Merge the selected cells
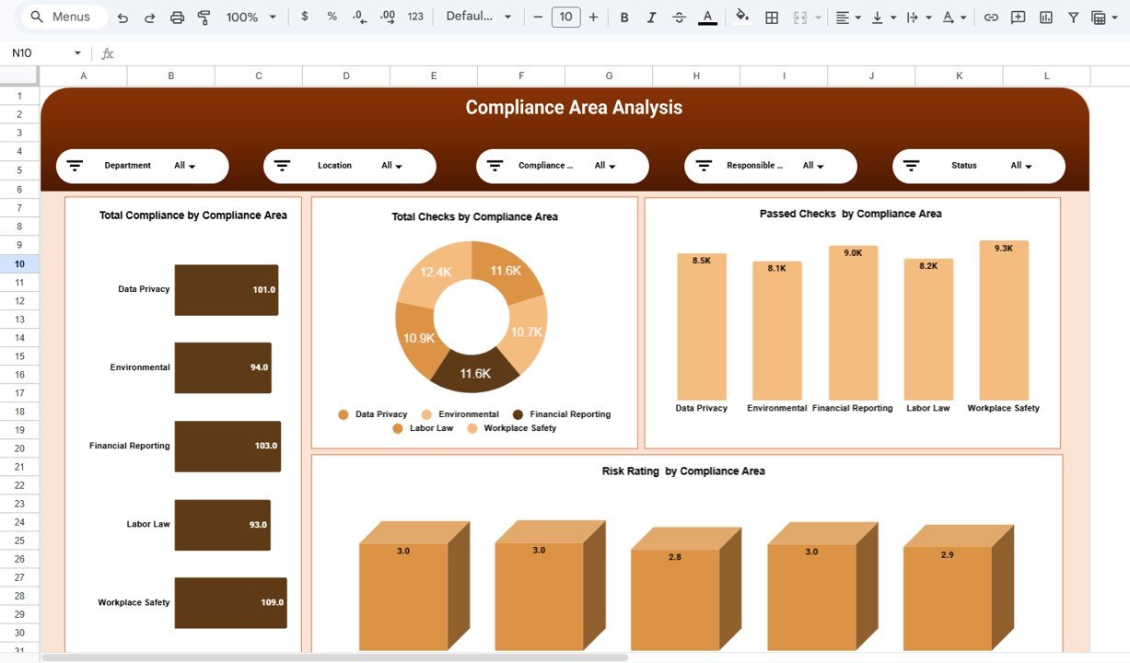The width and height of the screenshot is (1130, 663). click(799, 17)
